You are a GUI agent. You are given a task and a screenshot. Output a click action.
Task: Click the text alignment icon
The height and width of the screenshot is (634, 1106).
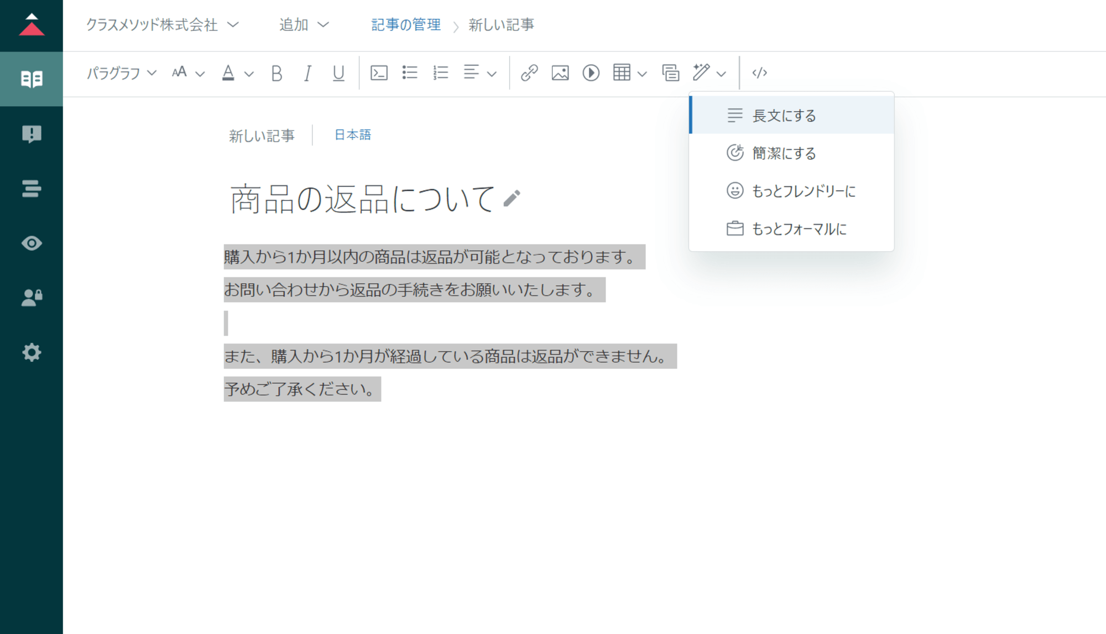point(471,72)
